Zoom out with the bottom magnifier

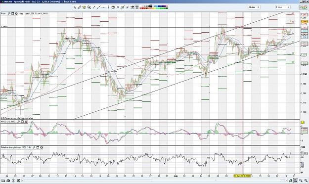tap(301, 180)
